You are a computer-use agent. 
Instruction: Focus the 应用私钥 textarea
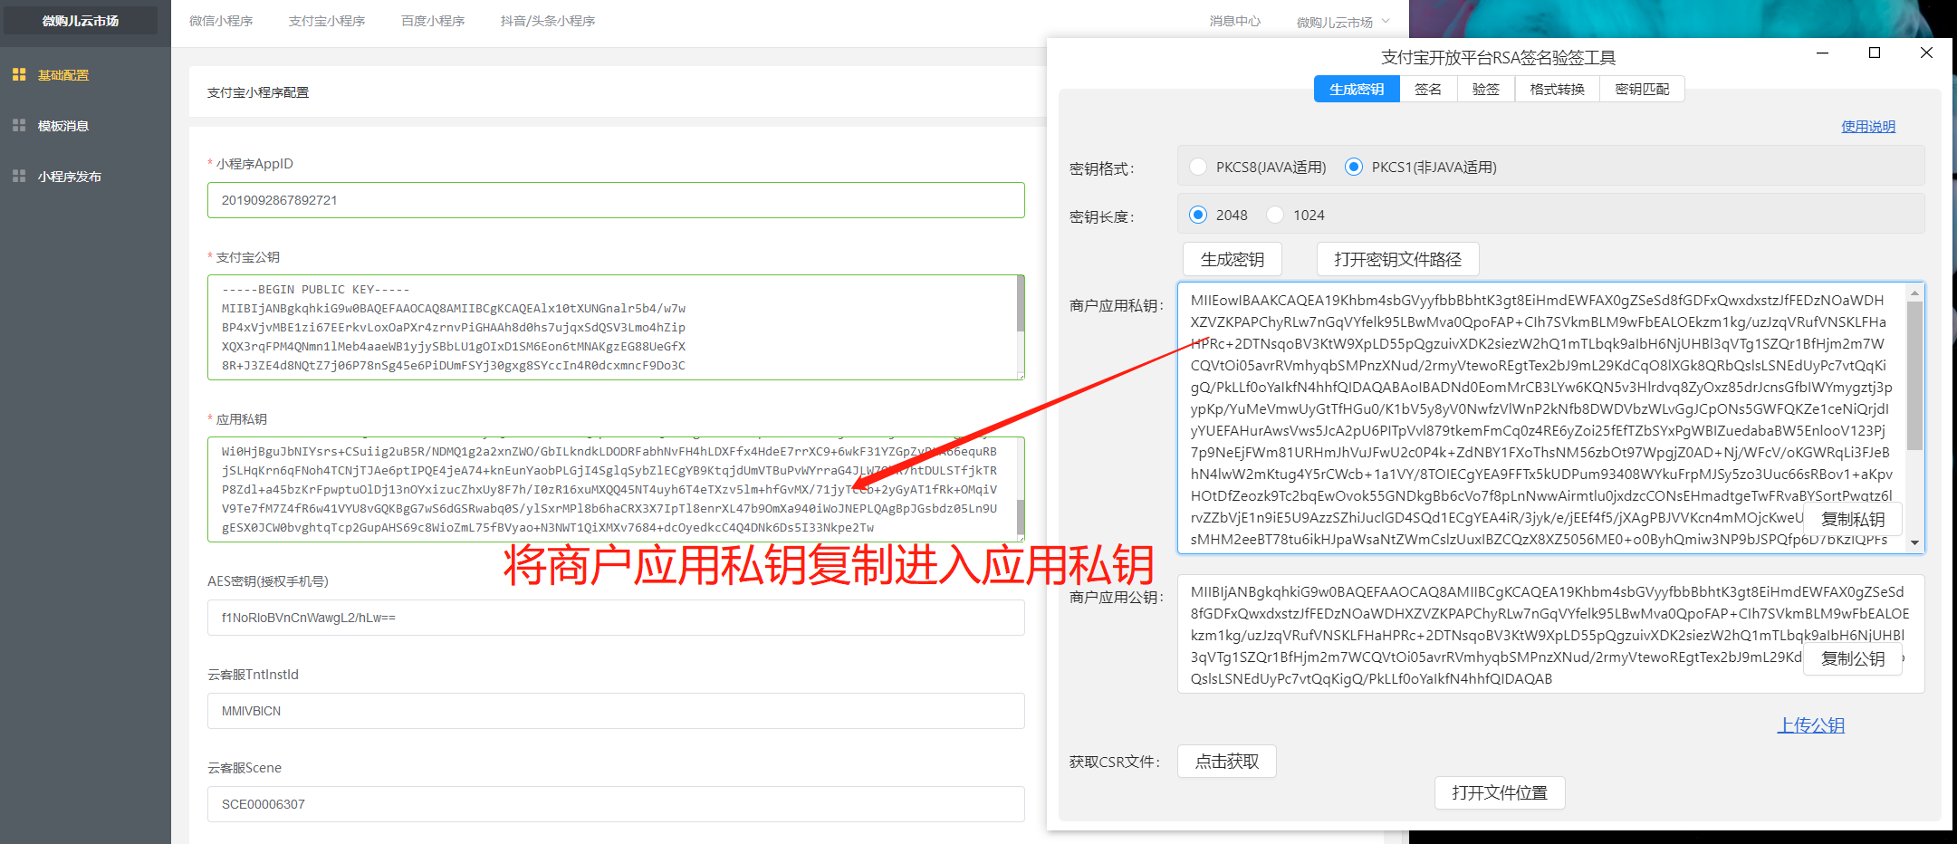point(616,489)
